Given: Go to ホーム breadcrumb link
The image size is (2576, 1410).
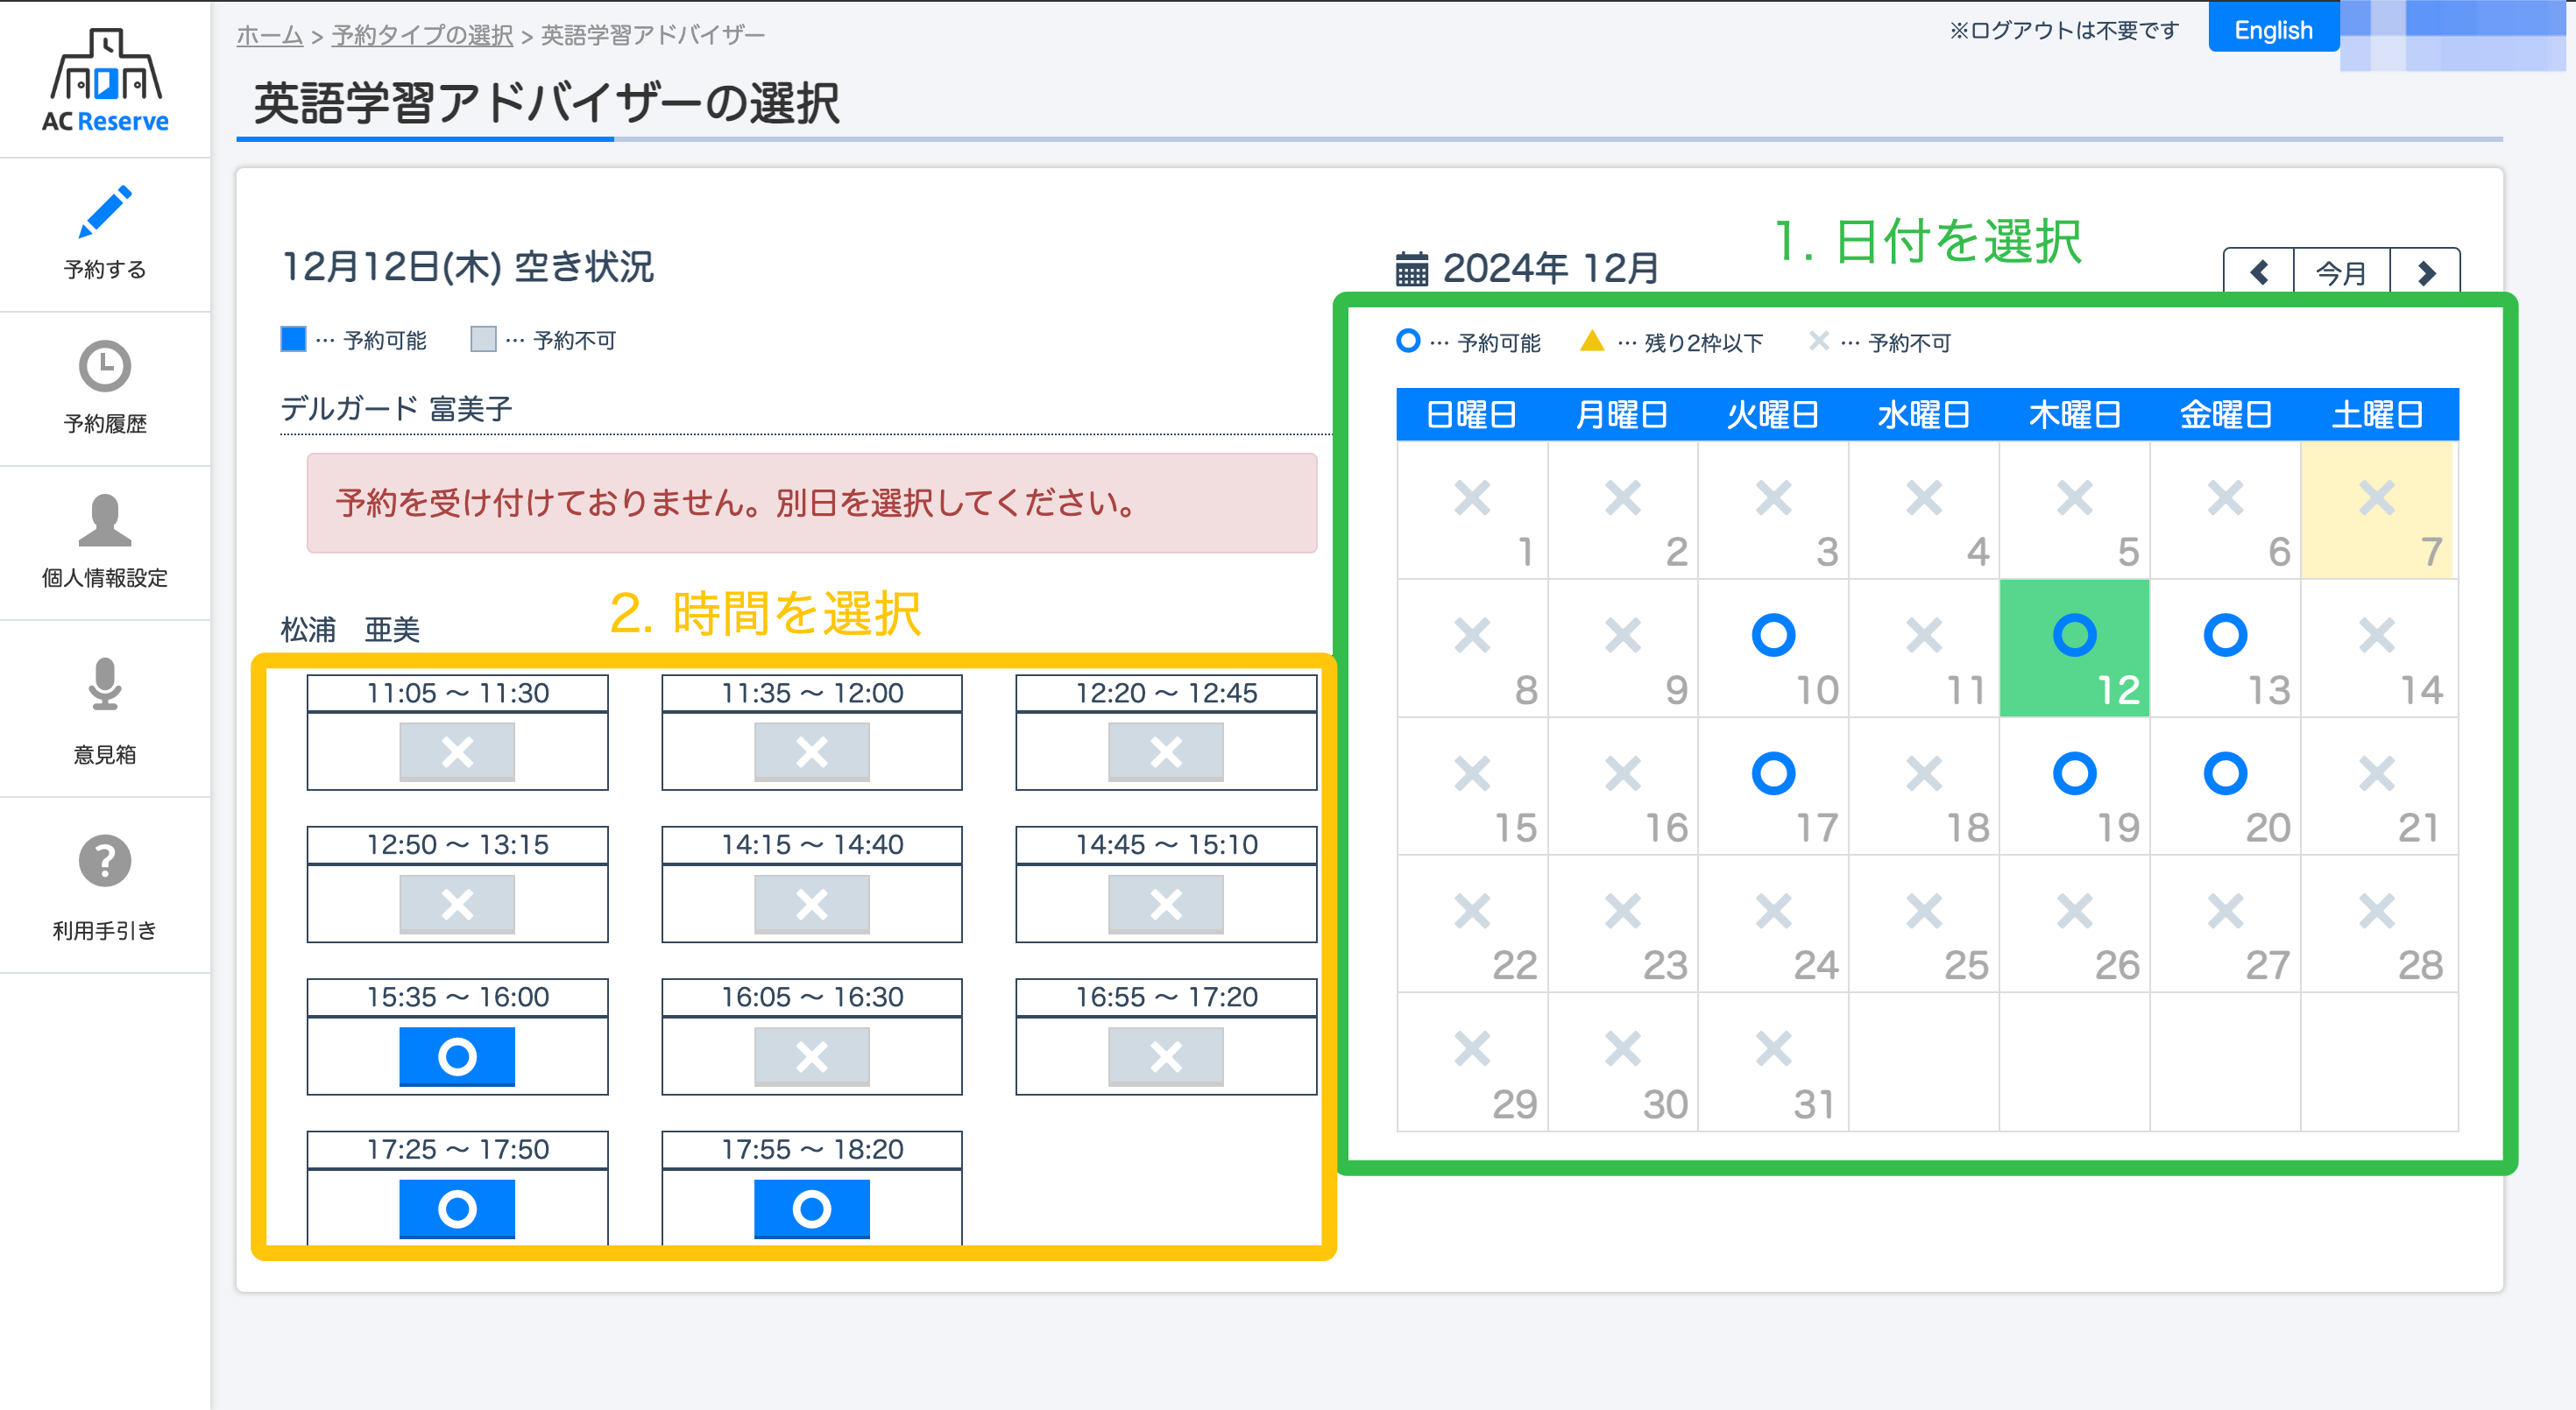Looking at the screenshot, I should [269, 35].
